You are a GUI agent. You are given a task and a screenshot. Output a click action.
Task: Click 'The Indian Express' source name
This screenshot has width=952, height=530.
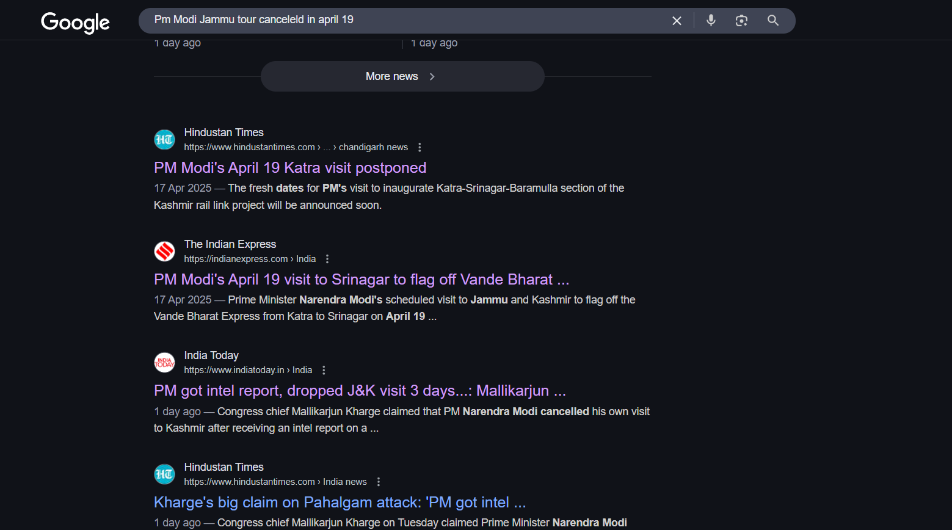[230, 244]
